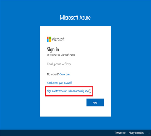Viewport: 151px width, 136px height.
Task: Follow the Create one! link
Action: pyautogui.click(x=65, y=74)
